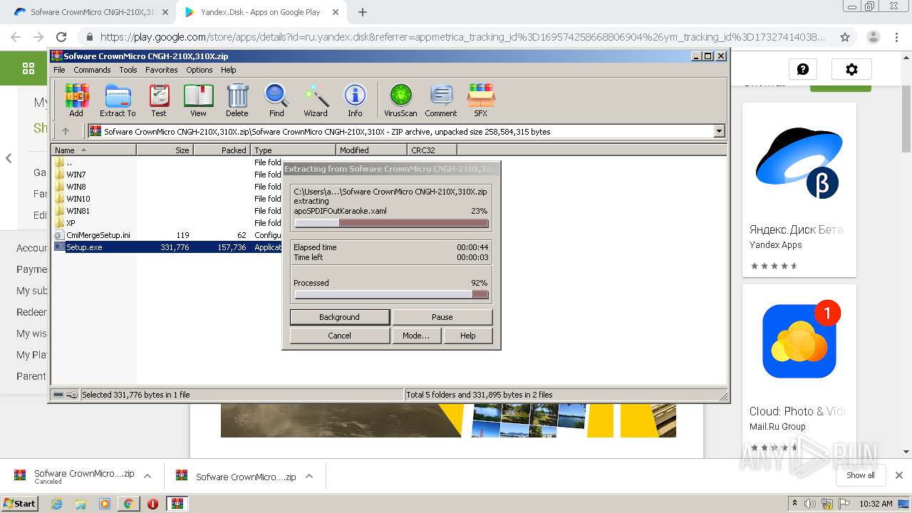
Task: Open the Wizard wand icon
Action: pyautogui.click(x=316, y=100)
